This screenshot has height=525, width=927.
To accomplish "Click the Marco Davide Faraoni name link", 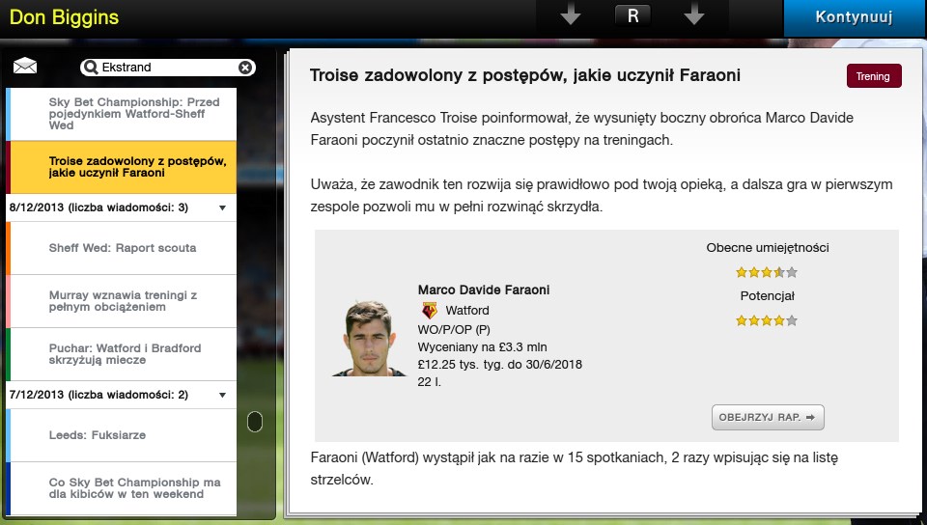I will 483,290.
